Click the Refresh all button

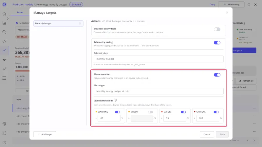pos(246,81)
